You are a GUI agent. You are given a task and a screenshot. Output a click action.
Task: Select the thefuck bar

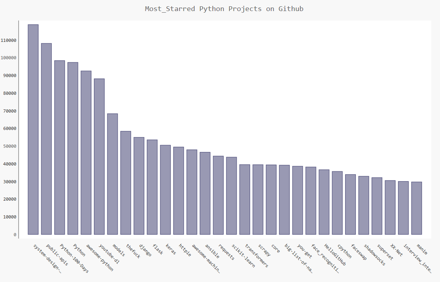126,183
